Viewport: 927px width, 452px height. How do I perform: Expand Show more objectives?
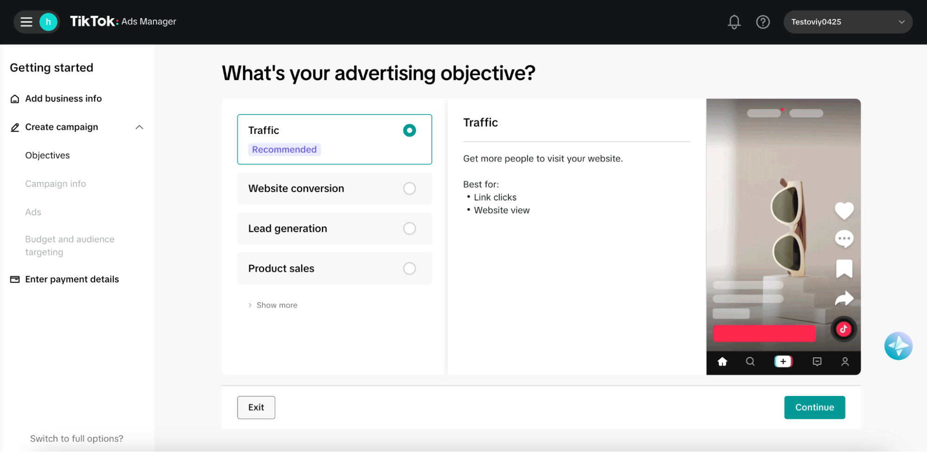click(273, 305)
